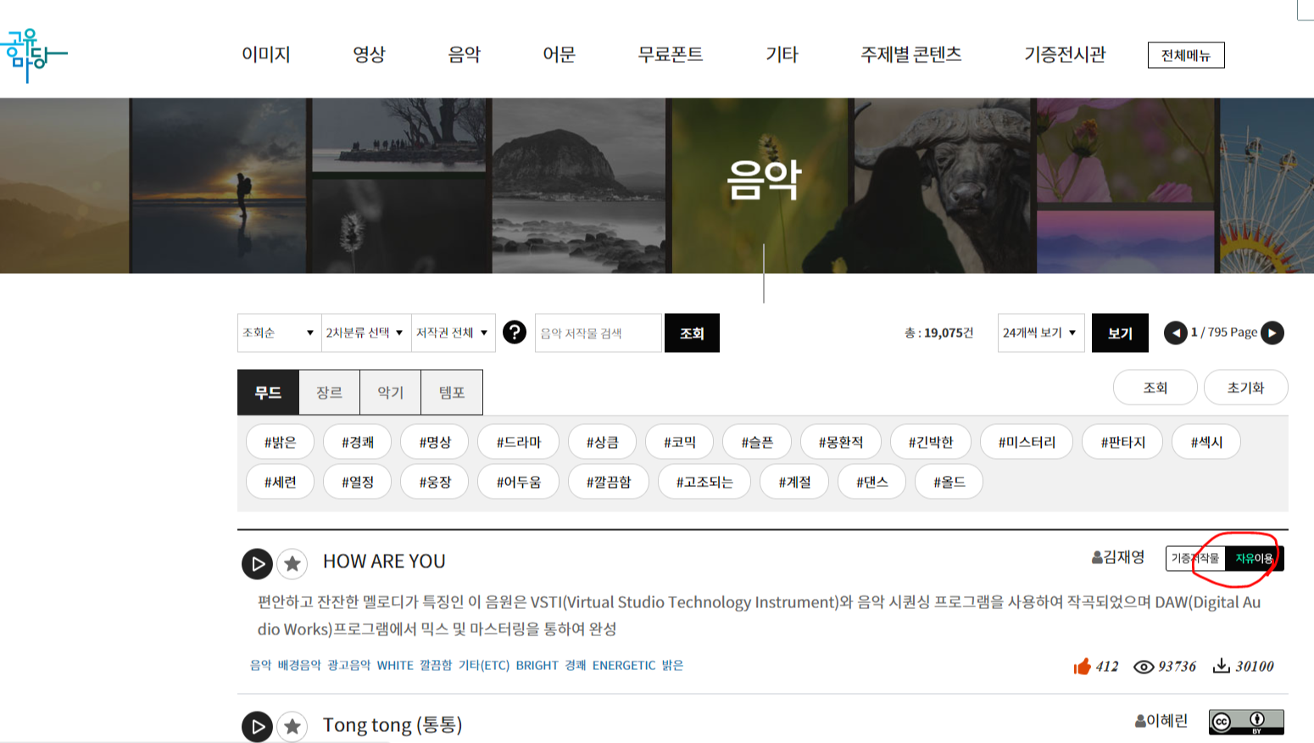Click the rounded 조회 filter button

pos(1155,388)
